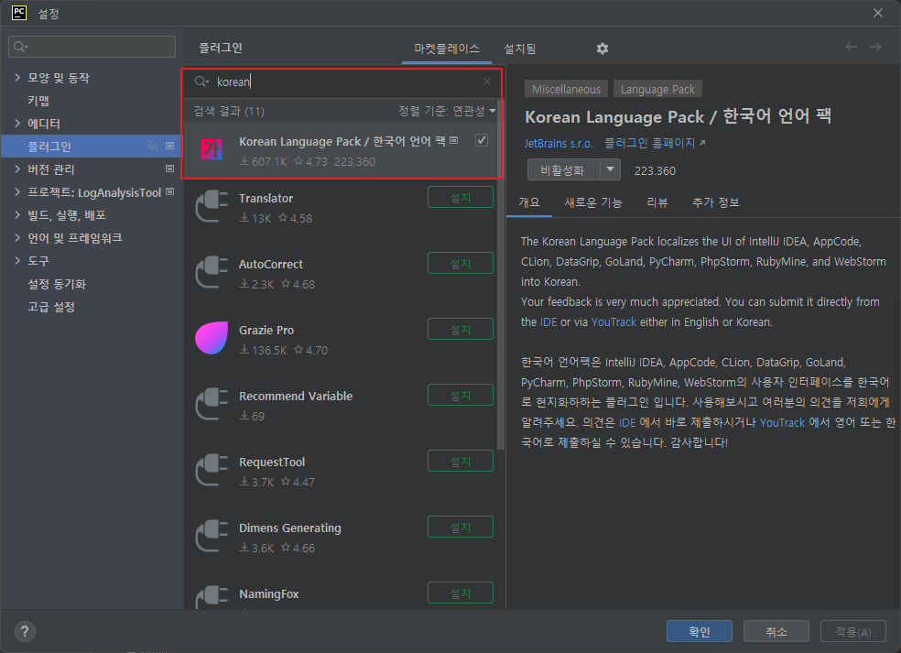
Task: Click the 취소 button
Action: click(776, 631)
